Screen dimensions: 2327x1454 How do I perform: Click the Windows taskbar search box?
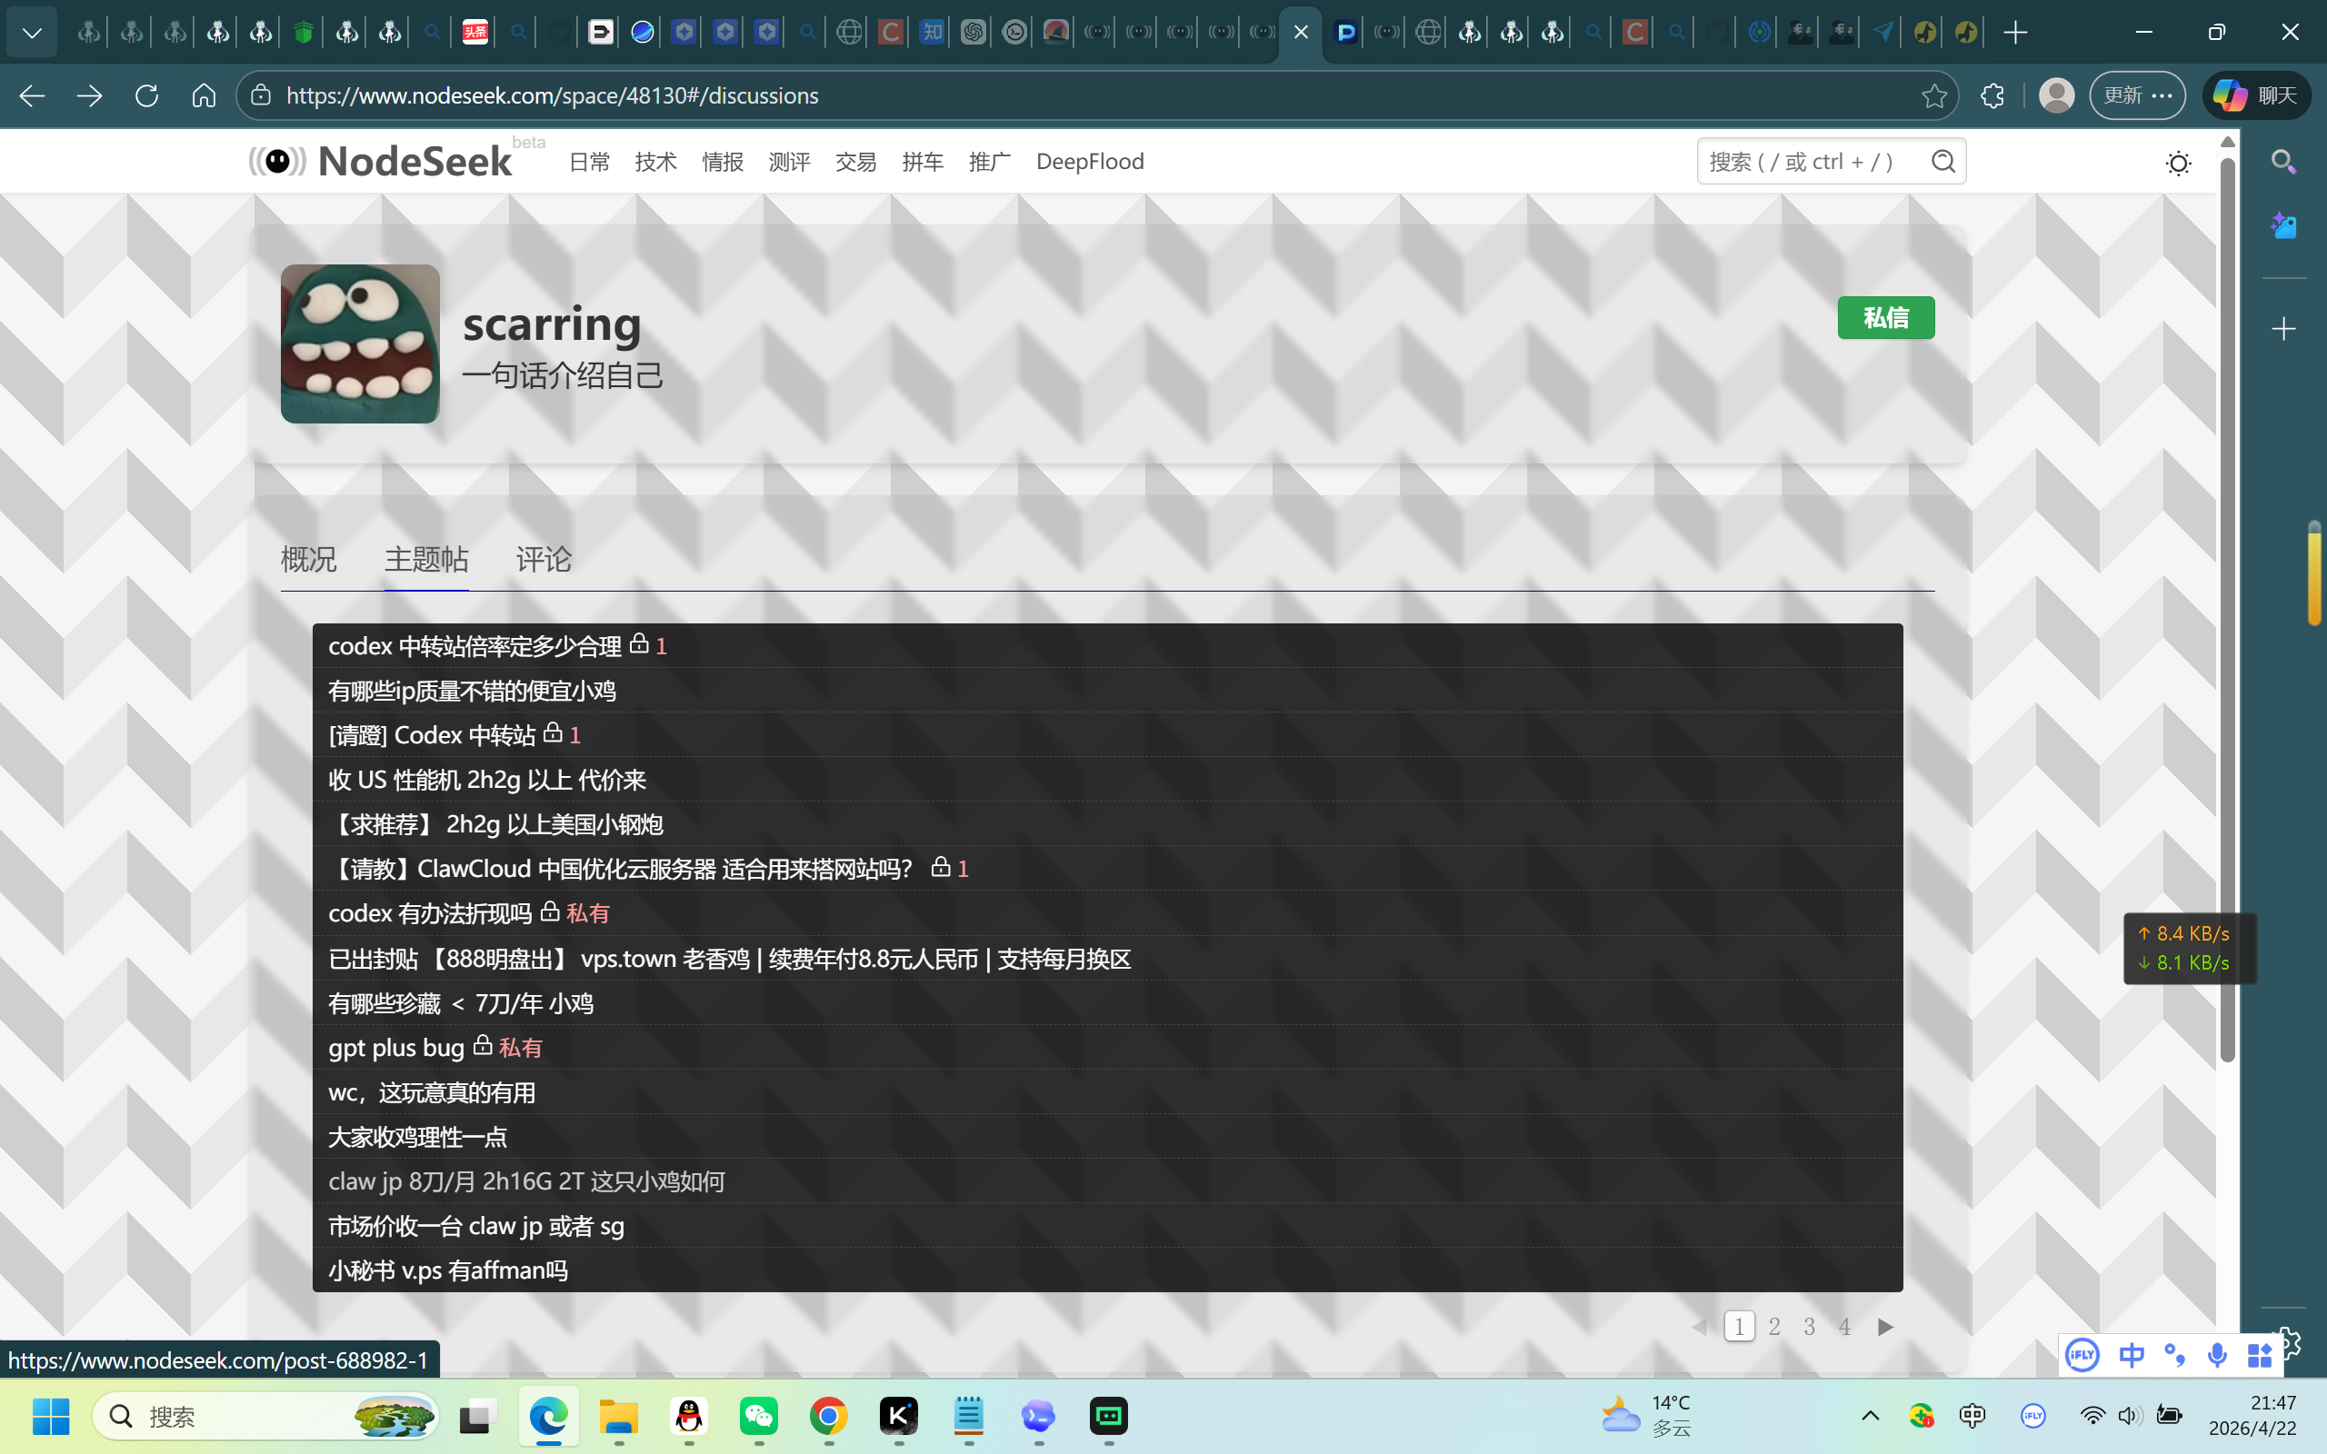click(x=266, y=1416)
